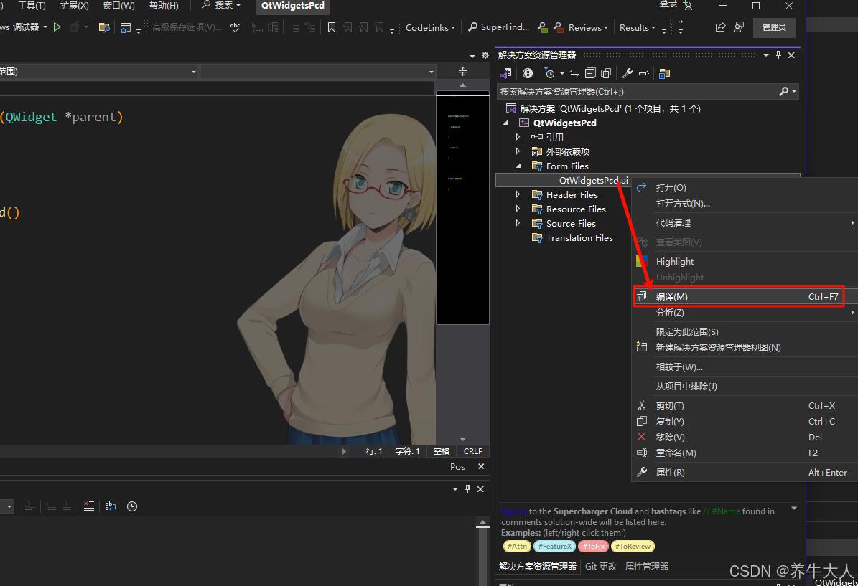Viewport: 858px width, 586px height.
Task: Click the Live Share icon
Action: click(720, 27)
